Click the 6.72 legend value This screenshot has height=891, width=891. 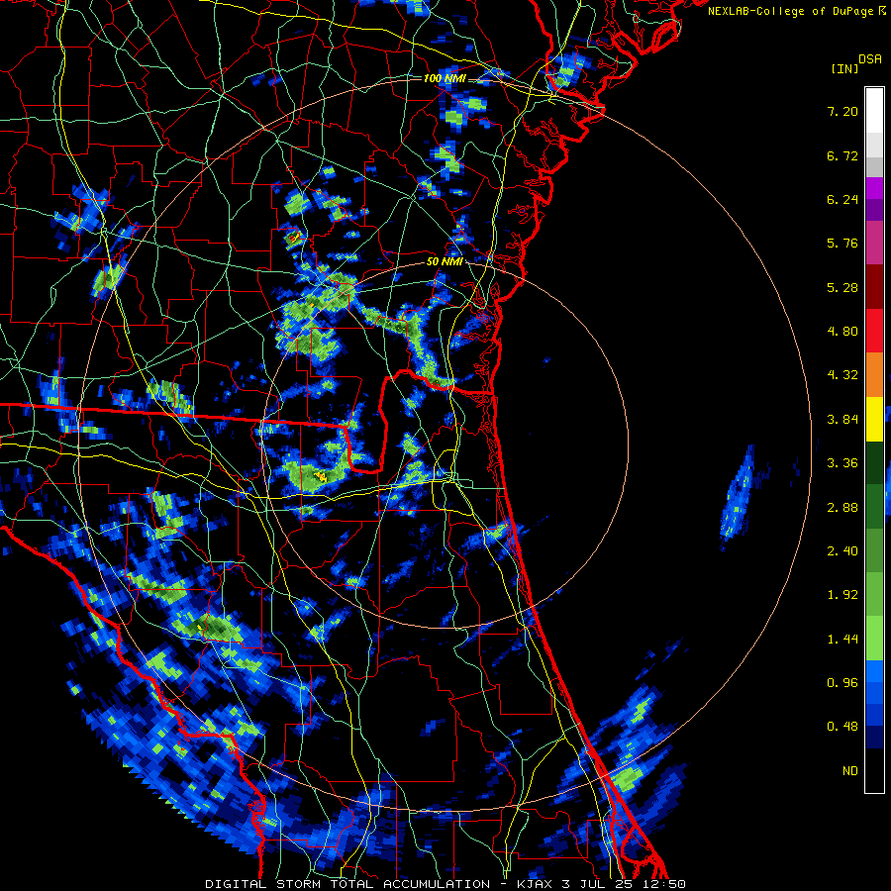842,155
